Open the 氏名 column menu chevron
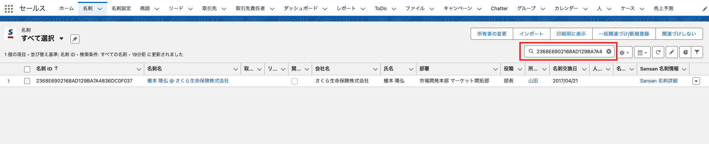Viewport: 709px width, 144px height. (411, 69)
